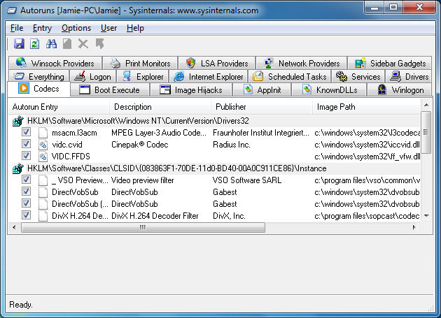Uncheck the _VSO Preview entry checkbox

coord(26,179)
